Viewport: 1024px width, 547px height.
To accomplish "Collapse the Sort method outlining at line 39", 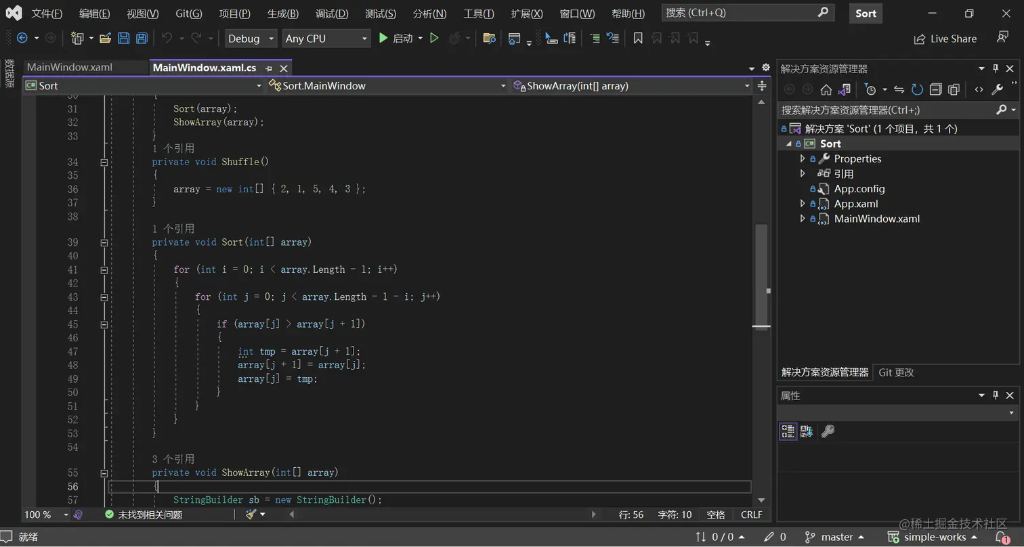I will point(104,242).
